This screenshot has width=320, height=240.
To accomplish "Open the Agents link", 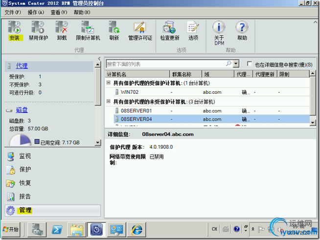I will 22,65.
